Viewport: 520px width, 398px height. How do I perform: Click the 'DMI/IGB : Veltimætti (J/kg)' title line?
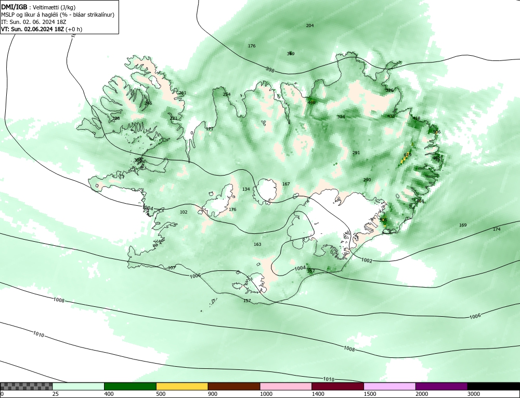38,7
